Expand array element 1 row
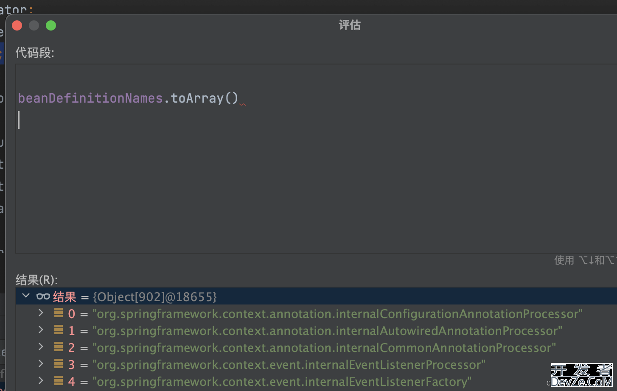Image resolution: width=617 pixels, height=391 pixels. (41, 330)
